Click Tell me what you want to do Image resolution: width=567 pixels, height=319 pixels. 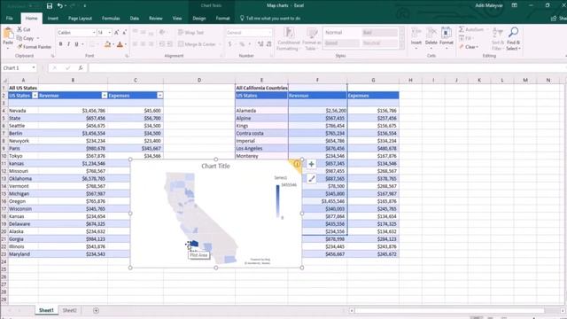click(x=270, y=19)
